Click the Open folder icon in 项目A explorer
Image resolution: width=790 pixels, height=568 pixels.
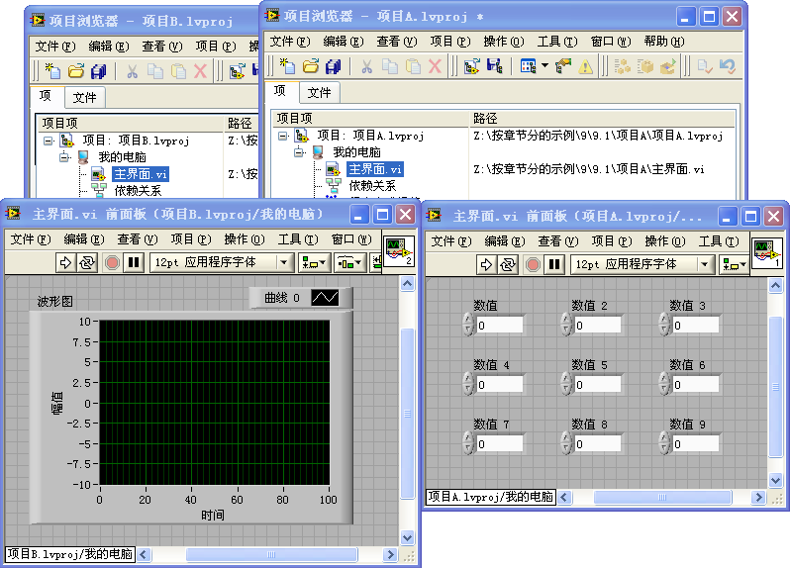tap(310, 66)
